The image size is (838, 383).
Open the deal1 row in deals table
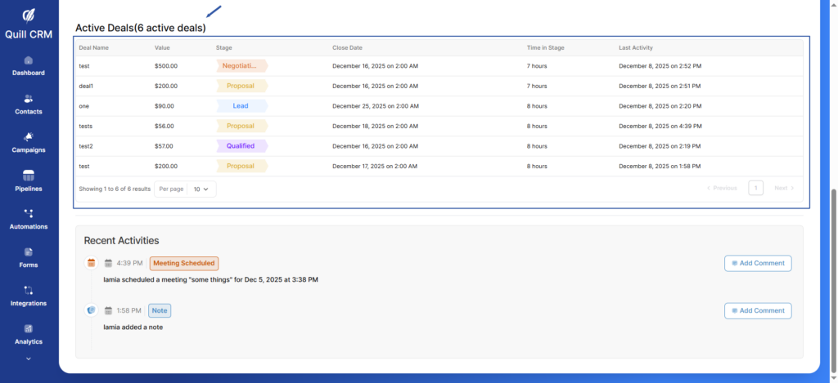(86, 86)
